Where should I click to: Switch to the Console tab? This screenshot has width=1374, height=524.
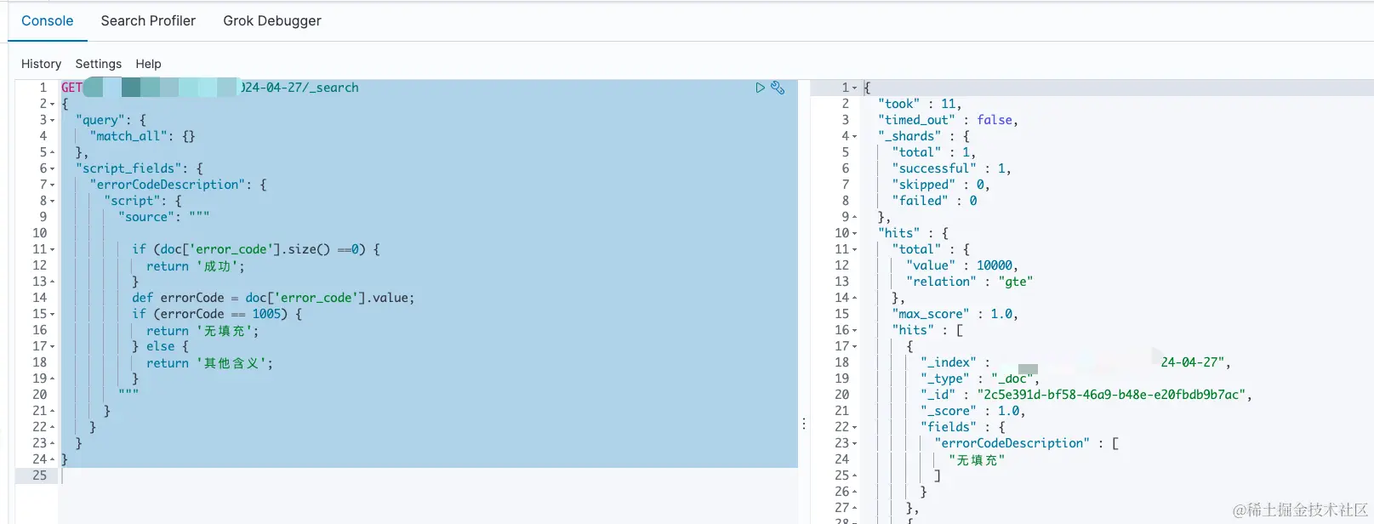click(x=48, y=20)
